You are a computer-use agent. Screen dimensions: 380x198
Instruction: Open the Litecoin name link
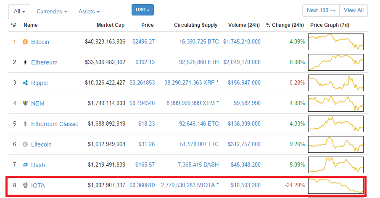tap(41, 144)
